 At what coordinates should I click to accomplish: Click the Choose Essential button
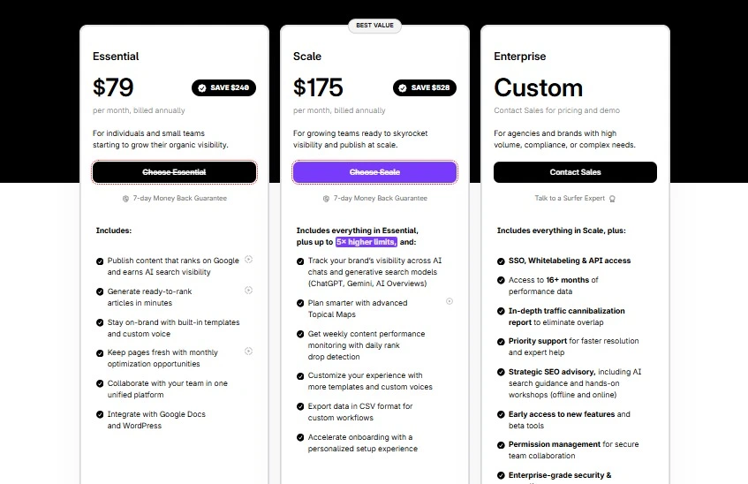click(174, 172)
